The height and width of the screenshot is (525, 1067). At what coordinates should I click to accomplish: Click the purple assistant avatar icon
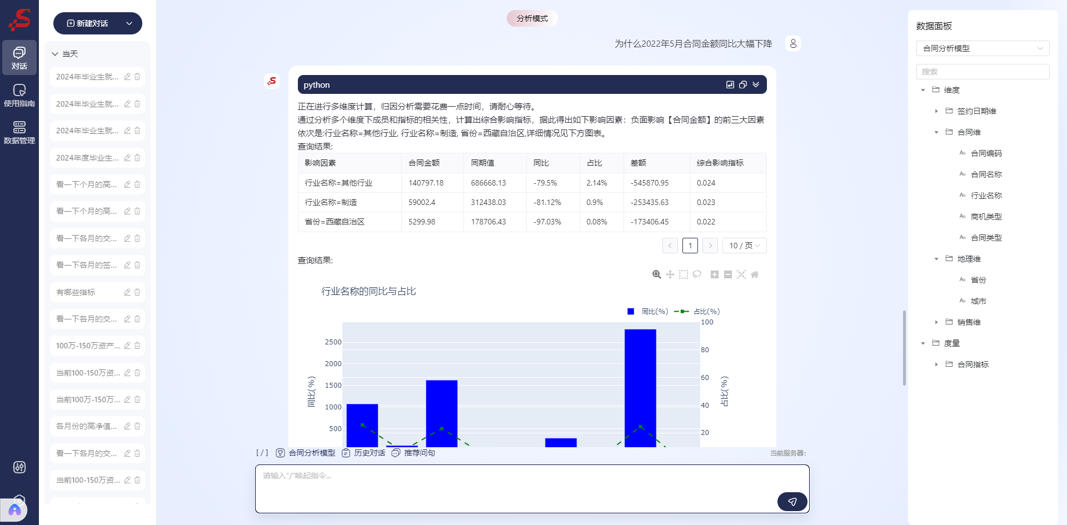point(14,510)
